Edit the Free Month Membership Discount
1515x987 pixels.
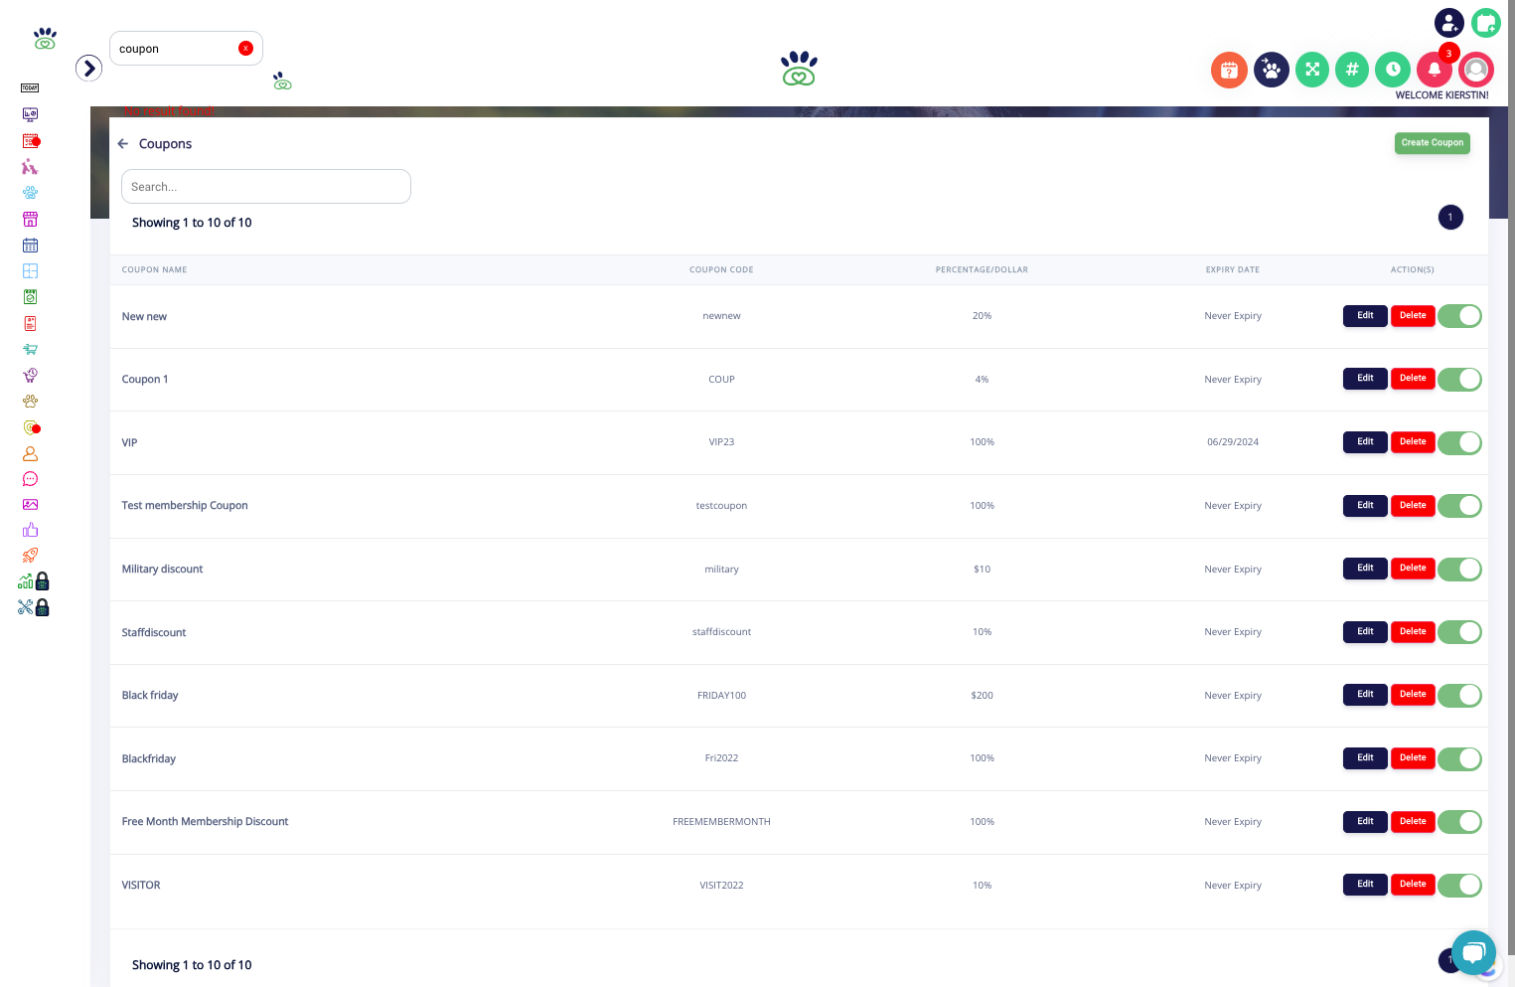(1365, 822)
